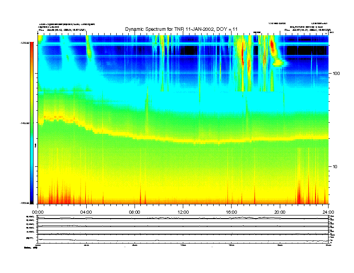The image size is (354, 273).
Task: Click the 20:00 time axis label
Action: point(280,212)
